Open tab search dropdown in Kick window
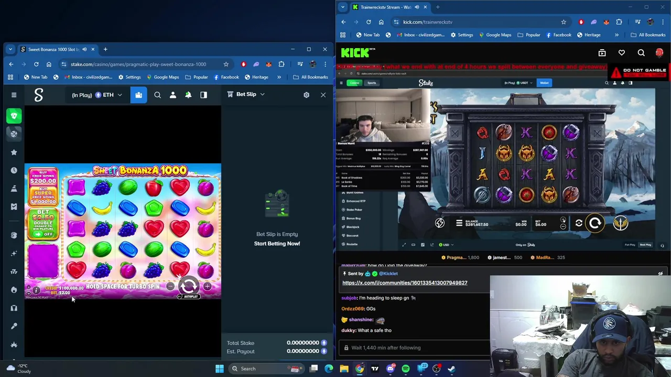The image size is (671, 377). tap(343, 7)
